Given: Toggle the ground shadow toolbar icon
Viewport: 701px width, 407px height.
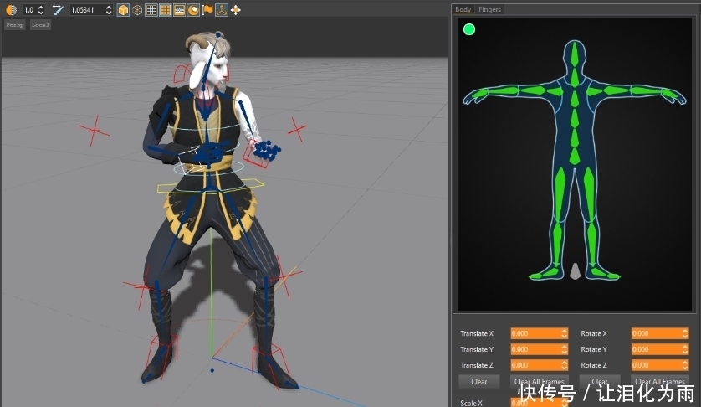Looking at the screenshot, I should click(179, 10).
